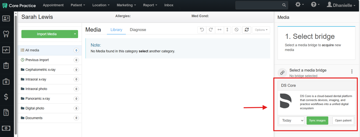The image size is (360, 137).
Task: Rotate the image clockwise in the Media toolbar
Action: click(210, 30)
